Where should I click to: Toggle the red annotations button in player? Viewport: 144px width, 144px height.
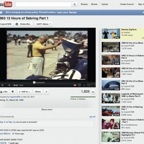point(75,85)
